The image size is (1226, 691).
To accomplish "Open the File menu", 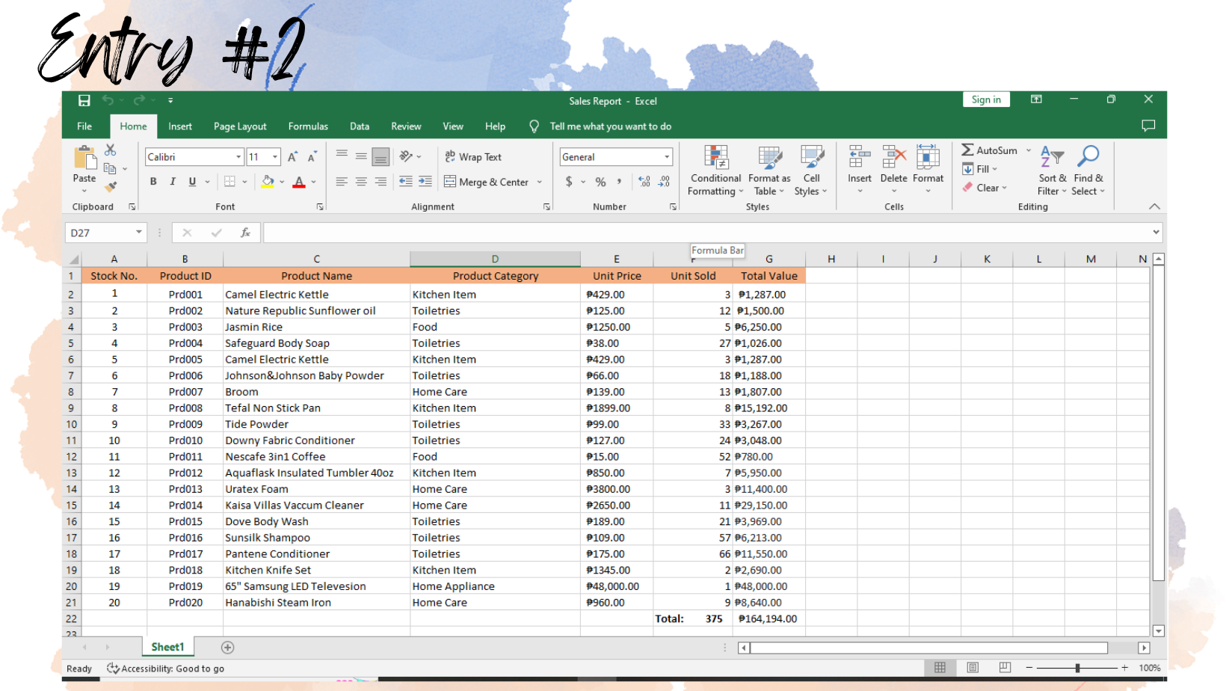I will (84, 126).
